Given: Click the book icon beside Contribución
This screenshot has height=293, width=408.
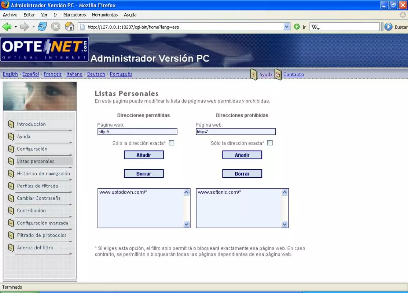Looking at the screenshot, I should [x=11, y=211].
